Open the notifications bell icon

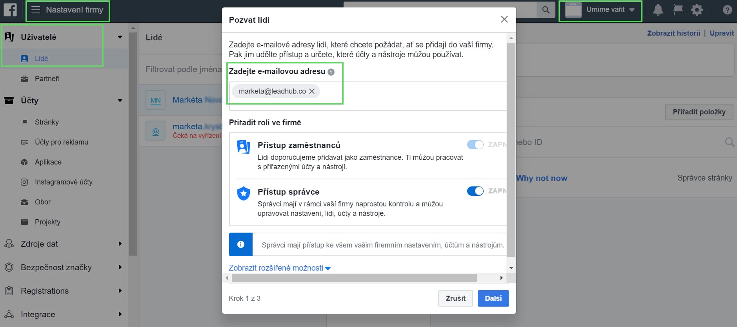point(658,10)
